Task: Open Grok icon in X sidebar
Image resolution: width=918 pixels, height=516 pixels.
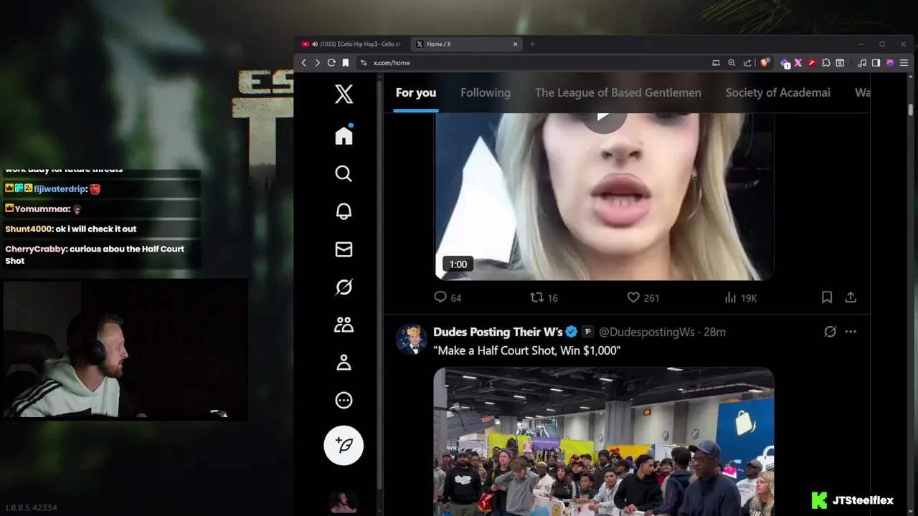Action: point(344,287)
